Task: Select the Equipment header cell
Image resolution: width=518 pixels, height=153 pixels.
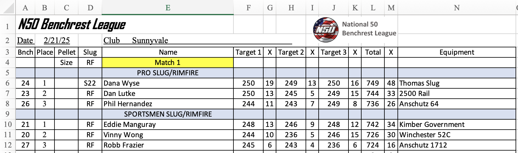Action: (x=457, y=52)
